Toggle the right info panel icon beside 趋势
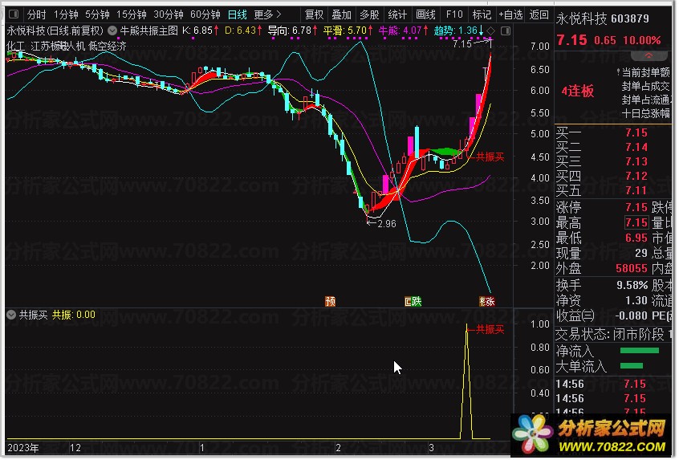Screen dimensions: 679x460 point(505,31)
